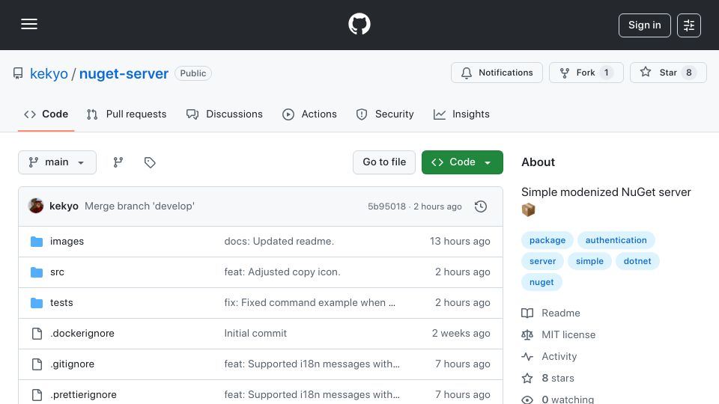Click the src folder icon
Viewport: 719px width, 404px height.
tap(37, 272)
